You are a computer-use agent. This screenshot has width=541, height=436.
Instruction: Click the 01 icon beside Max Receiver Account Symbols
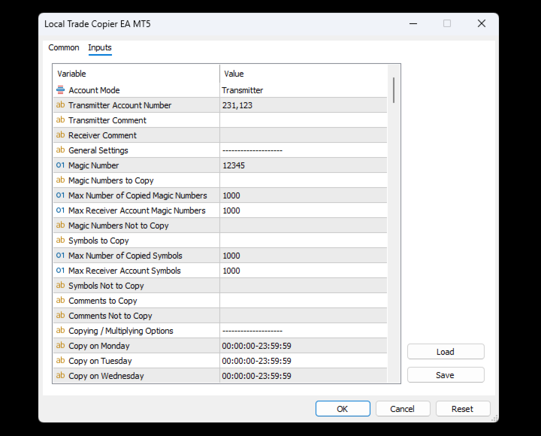coord(60,271)
